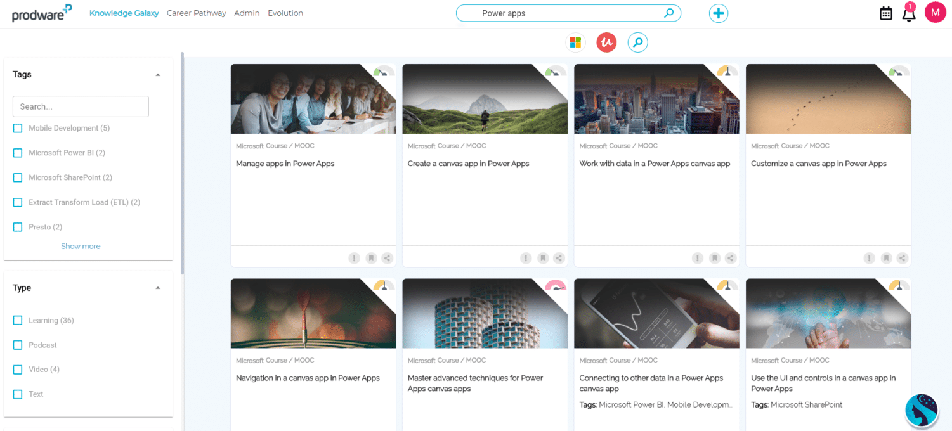This screenshot has height=431, width=952.
Task: Bookmark the Manage apps in Power Apps card
Action: 371,258
